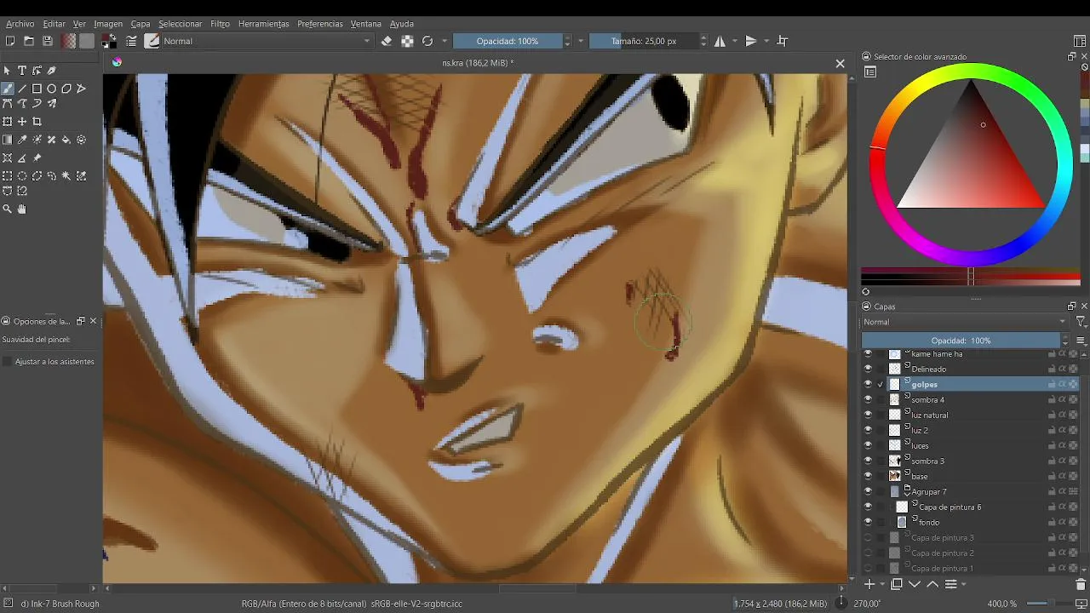This screenshot has width=1090, height=613.
Task: Select the Rectangle shape tool
Action: point(37,89)
